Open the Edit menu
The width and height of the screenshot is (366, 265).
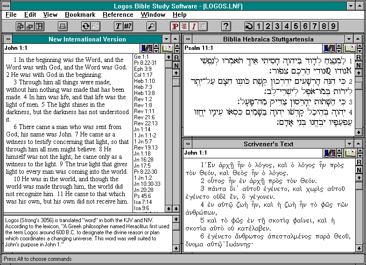[x=30, y=15]
